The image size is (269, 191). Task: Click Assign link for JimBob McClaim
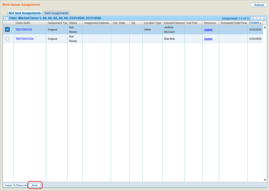coord(208,30)
